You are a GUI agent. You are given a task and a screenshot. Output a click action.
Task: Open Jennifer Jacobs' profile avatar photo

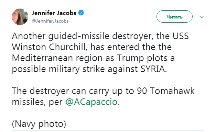pos(20,17)
